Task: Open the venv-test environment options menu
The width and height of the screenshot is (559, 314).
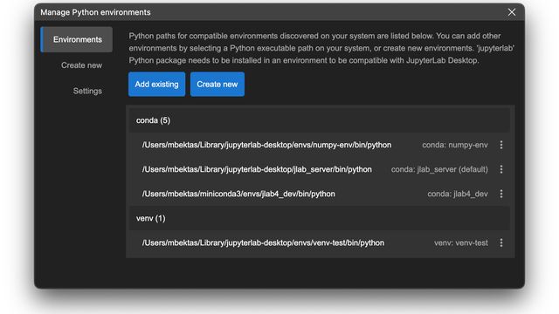Action: [500, 242]
